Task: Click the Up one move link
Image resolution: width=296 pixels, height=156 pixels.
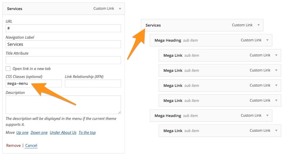Action: 22,133
